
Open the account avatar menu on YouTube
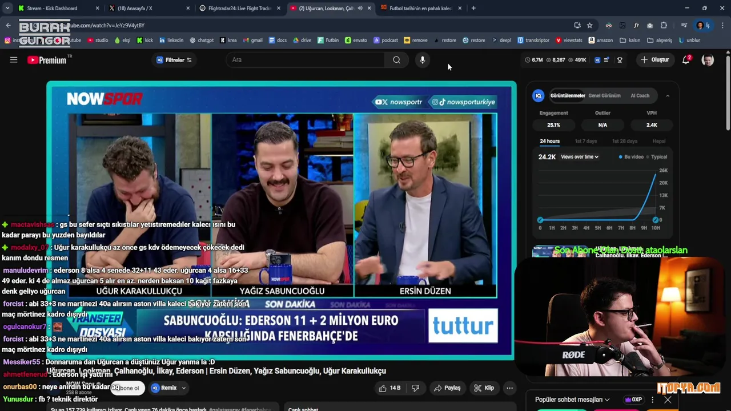point(708,60)
